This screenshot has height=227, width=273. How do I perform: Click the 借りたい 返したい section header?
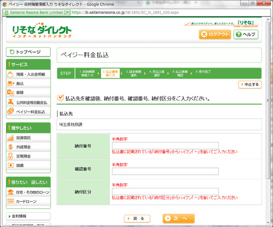[x=28, y=182]
